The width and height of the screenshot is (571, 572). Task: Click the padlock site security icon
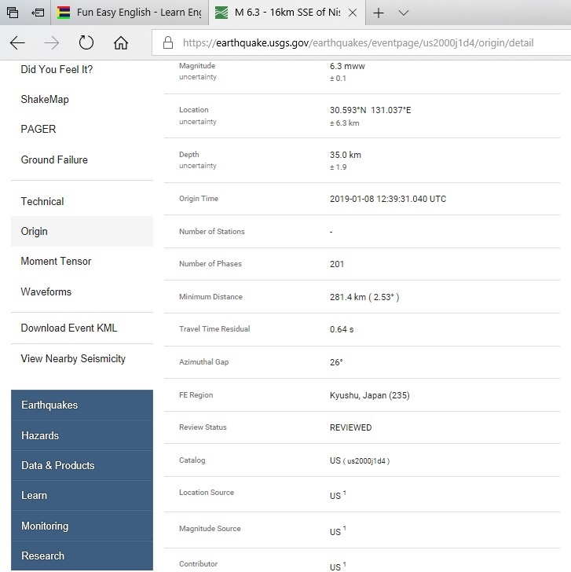pyautogui.click(x=167, y=43)
